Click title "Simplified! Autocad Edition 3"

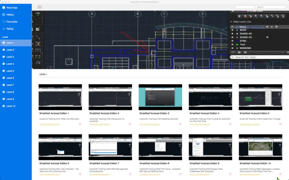coord(154,113)
